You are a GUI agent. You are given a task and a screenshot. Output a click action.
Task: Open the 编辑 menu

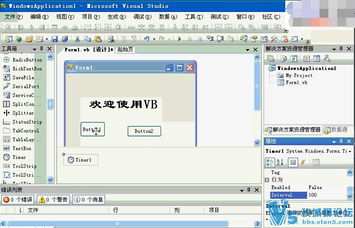coord(39,17)
